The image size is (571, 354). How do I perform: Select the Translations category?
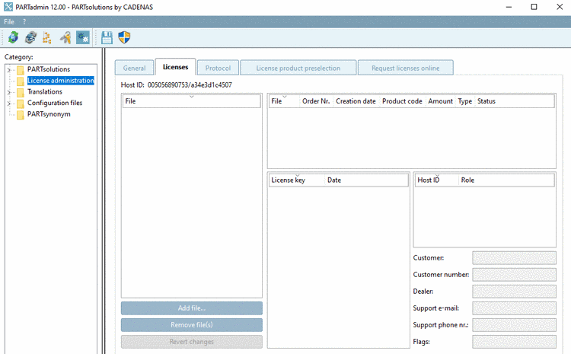tap(44, 92)
